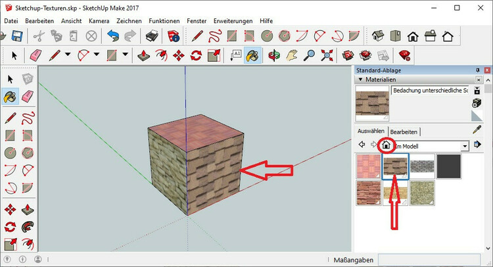Open the Datei menu
Image resolution: width=493 pixels, height=267 pixels.
[11, 21]
